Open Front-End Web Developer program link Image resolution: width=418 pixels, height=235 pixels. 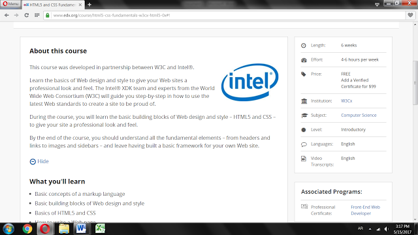(365, 210)
